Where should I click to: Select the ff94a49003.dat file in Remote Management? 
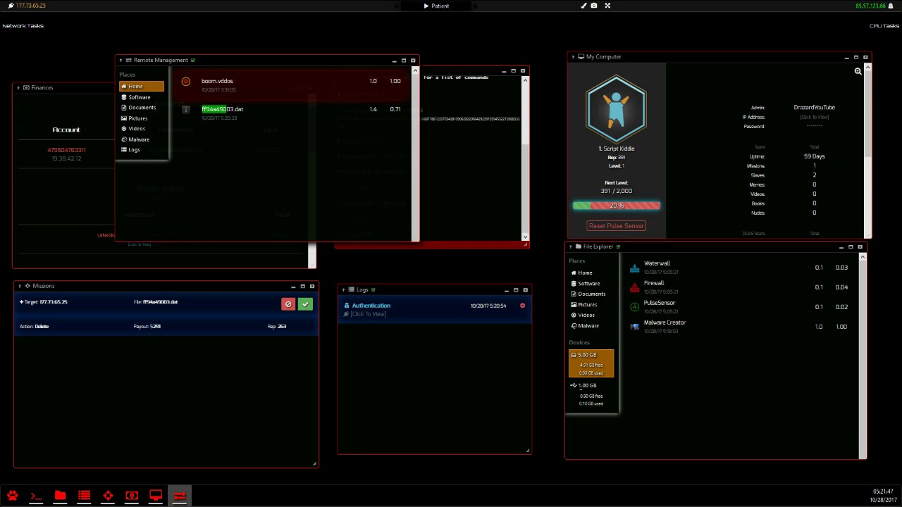pos(222,109)
